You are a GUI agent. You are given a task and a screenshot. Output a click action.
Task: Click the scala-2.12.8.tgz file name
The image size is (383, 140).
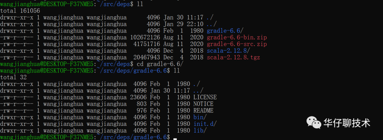(x=233, y=58)
